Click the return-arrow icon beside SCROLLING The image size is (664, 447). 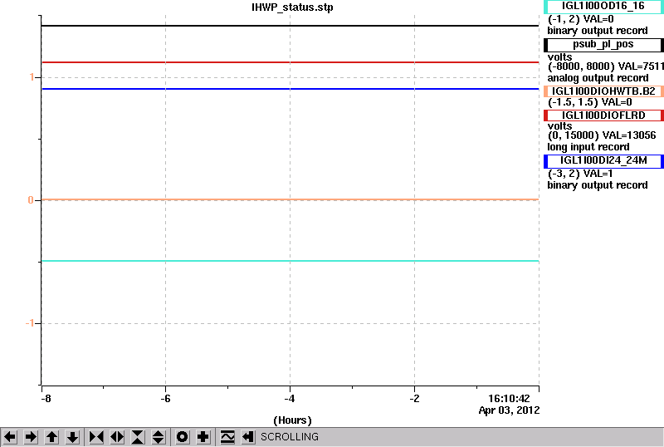(x=248, y=437)
